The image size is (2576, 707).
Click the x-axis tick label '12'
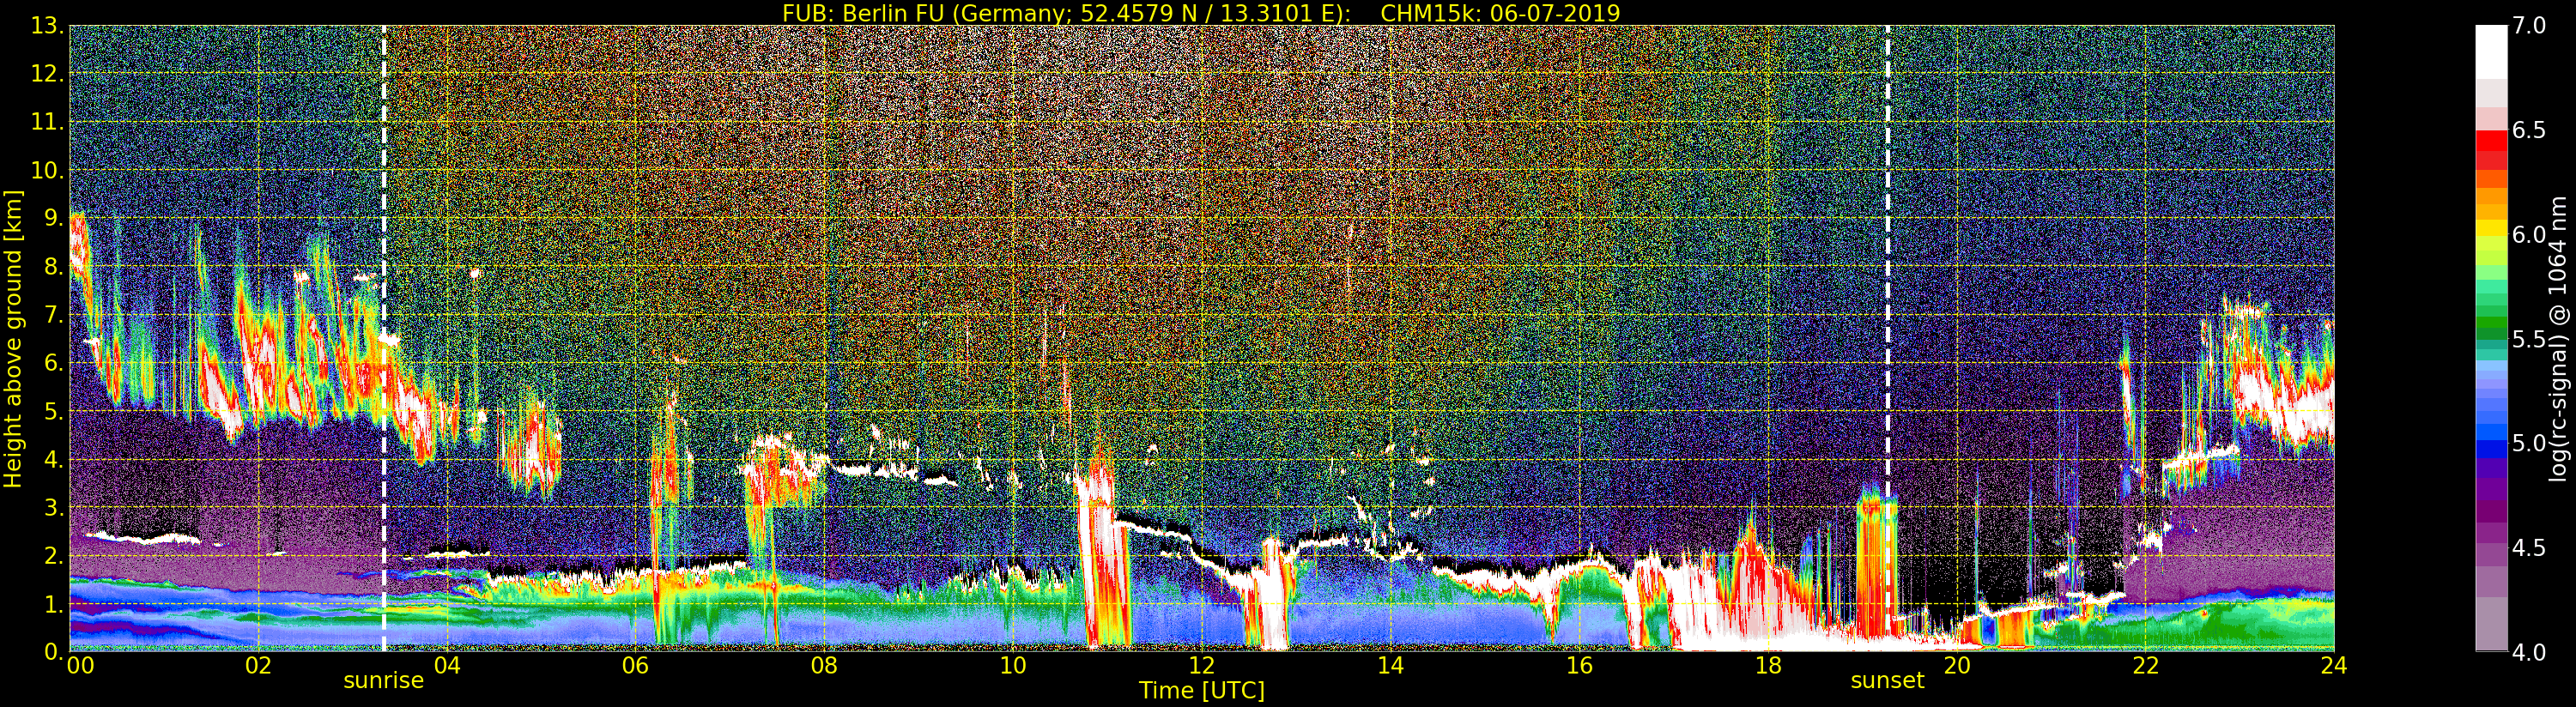pyautogui.click(x=1202, y=665)
